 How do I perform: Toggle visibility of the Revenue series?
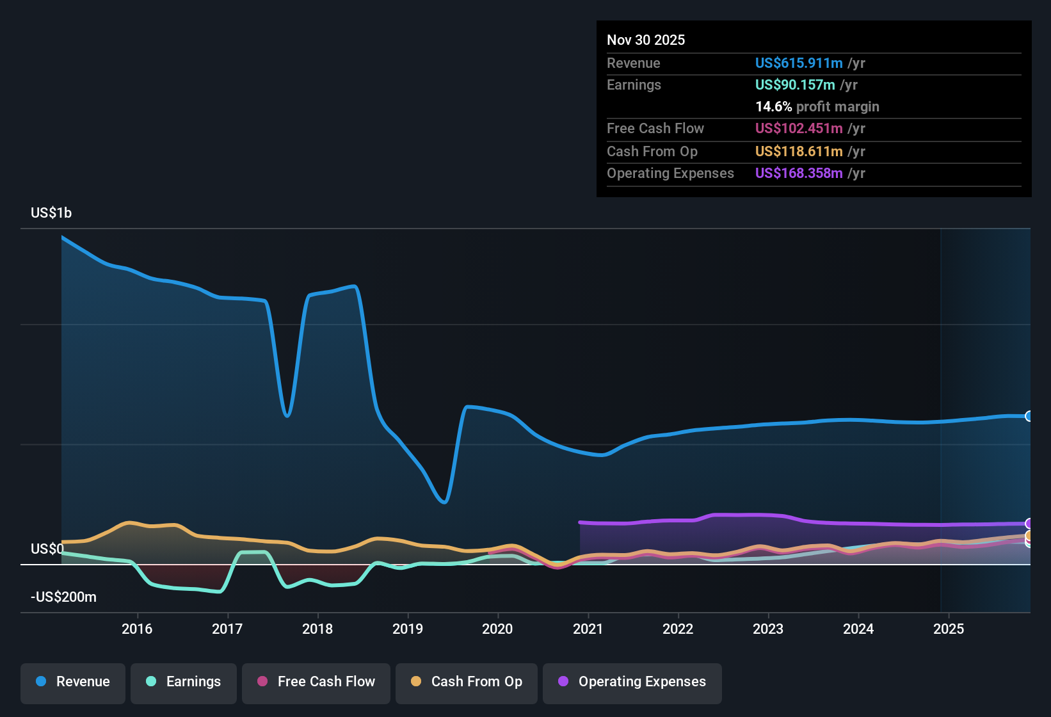pos(72,682)
